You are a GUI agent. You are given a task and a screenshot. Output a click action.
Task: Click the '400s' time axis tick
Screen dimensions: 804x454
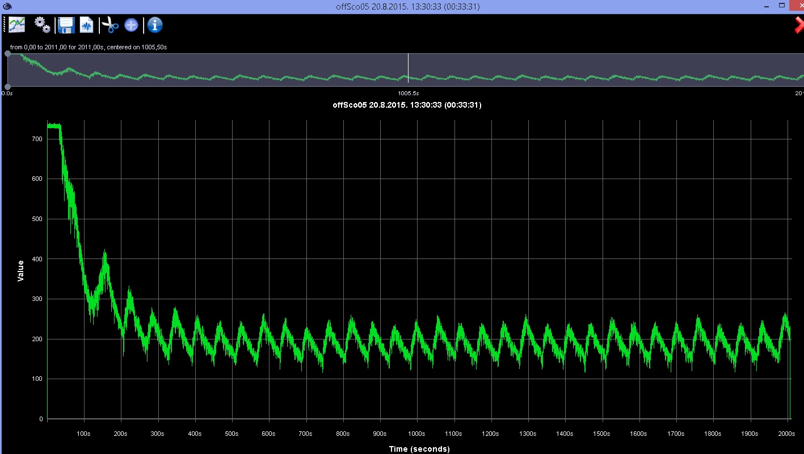point(195,434)
